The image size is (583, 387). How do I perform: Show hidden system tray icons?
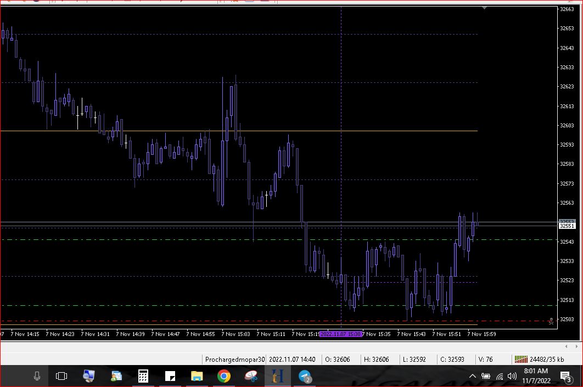coord(472,376)
